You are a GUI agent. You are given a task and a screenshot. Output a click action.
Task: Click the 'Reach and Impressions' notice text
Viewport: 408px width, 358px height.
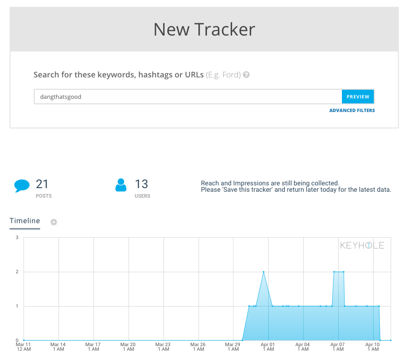296,186
